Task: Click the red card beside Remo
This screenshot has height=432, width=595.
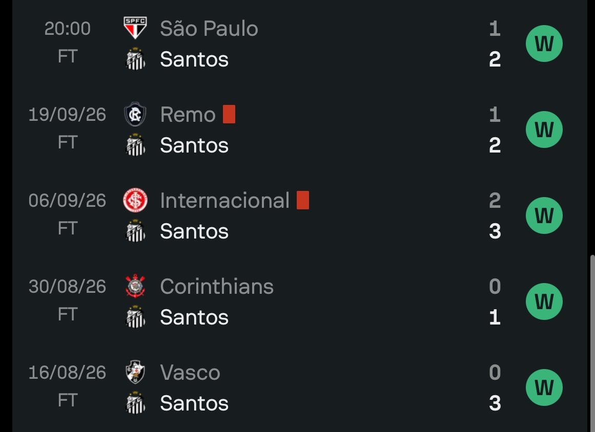Action: point(229,114)
